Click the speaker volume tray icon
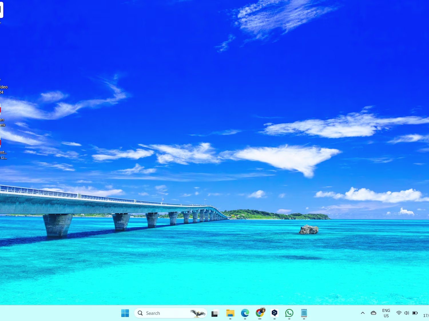The image size is (429, 321). pos(407,313)
